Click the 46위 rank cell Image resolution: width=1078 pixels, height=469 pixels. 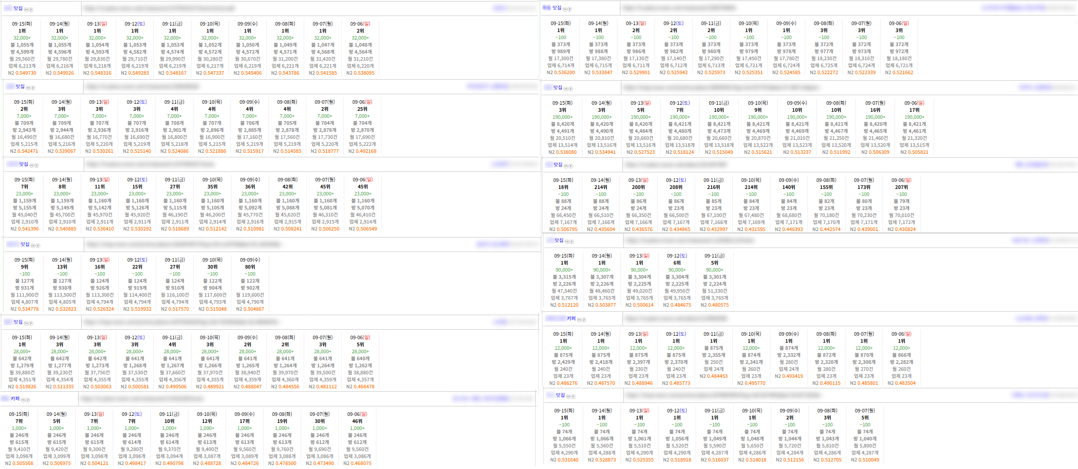[x=357, y=421]
